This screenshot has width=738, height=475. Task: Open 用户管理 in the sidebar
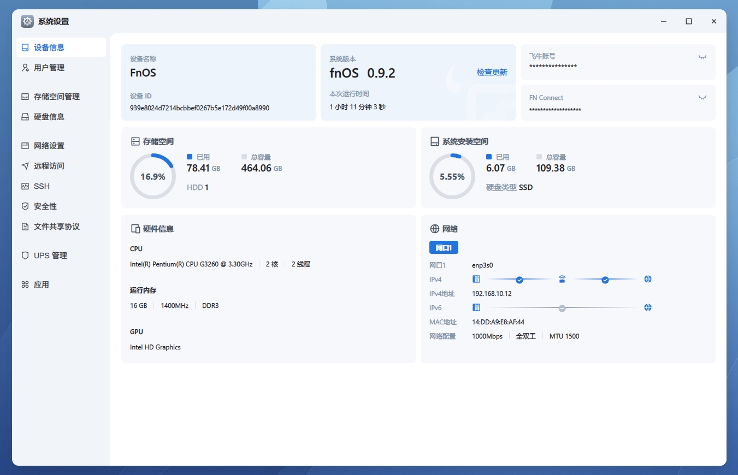pos(61,68)
